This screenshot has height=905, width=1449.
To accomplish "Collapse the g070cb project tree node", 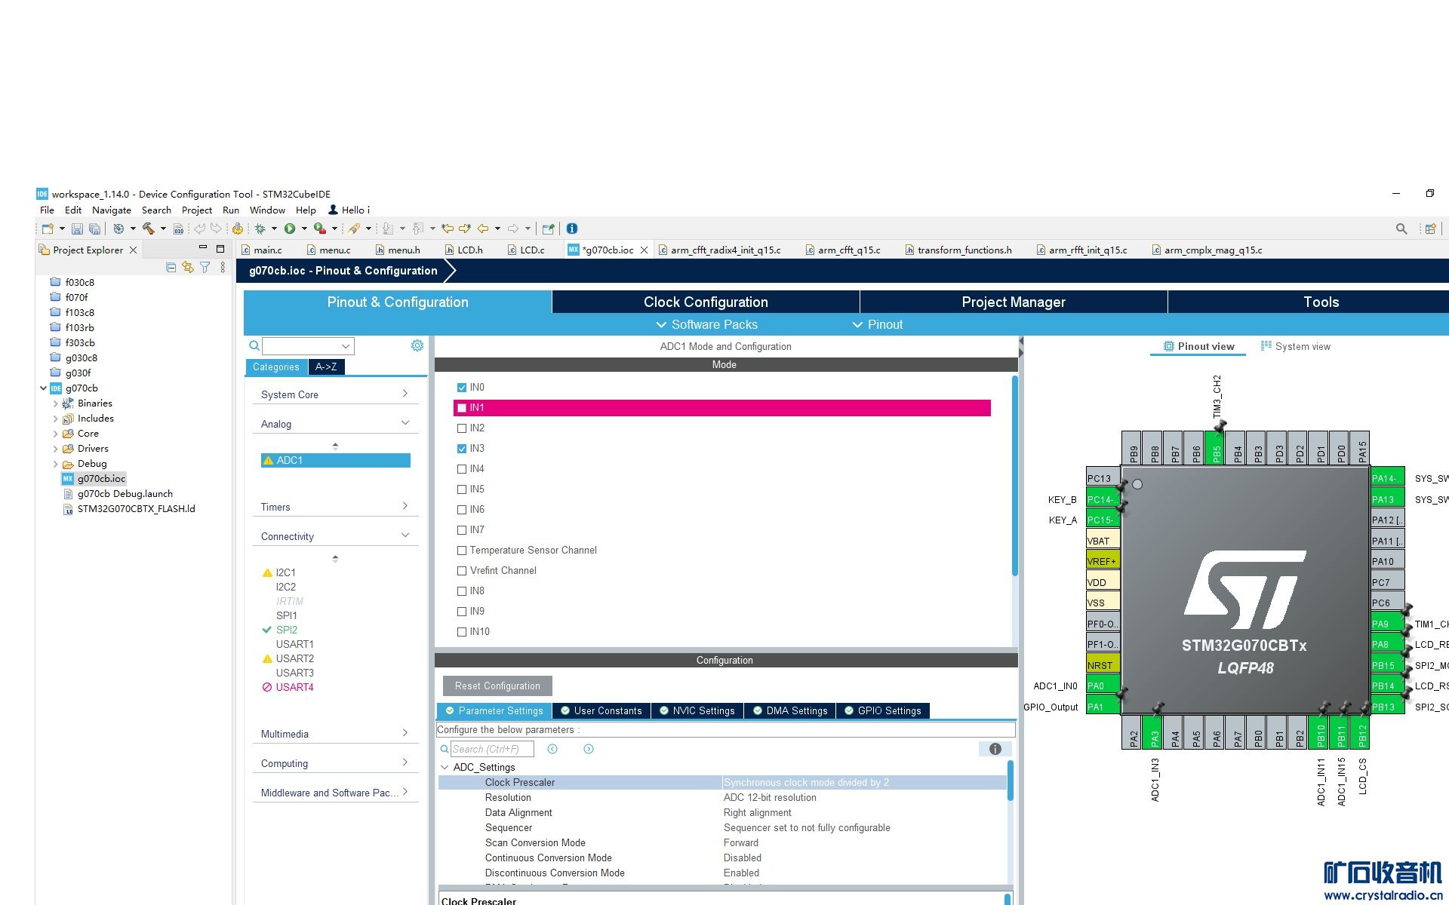I will click(x=44, y=388).
